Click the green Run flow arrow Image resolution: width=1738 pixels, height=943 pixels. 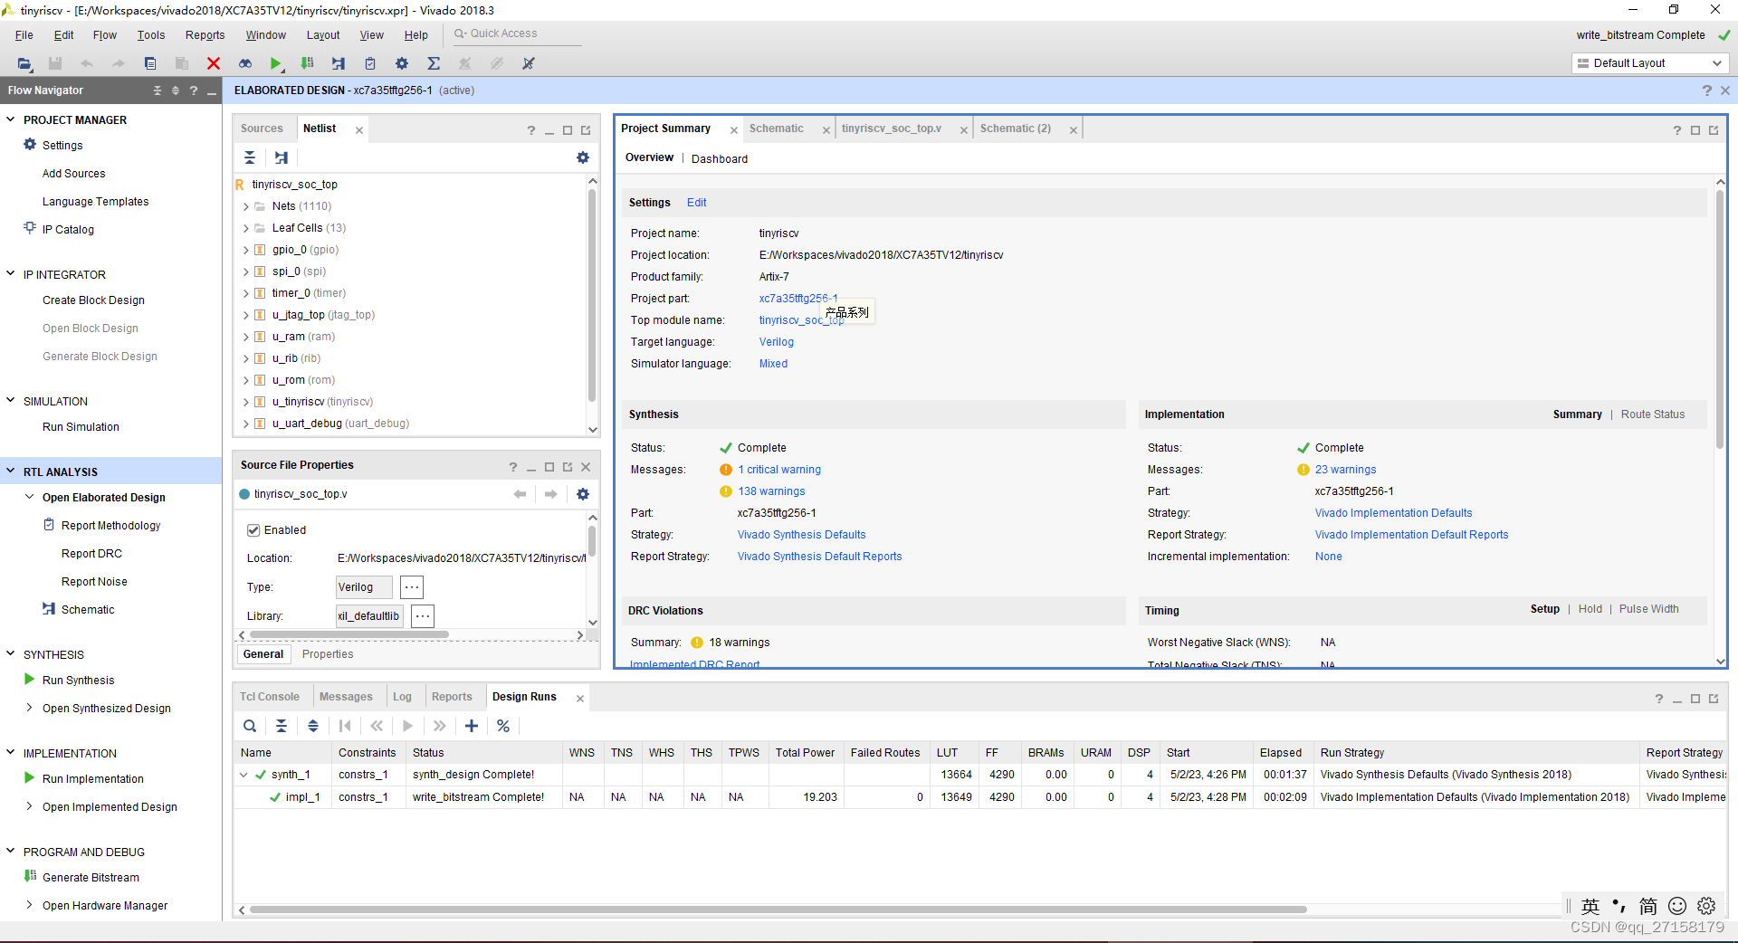click(276, 63)
